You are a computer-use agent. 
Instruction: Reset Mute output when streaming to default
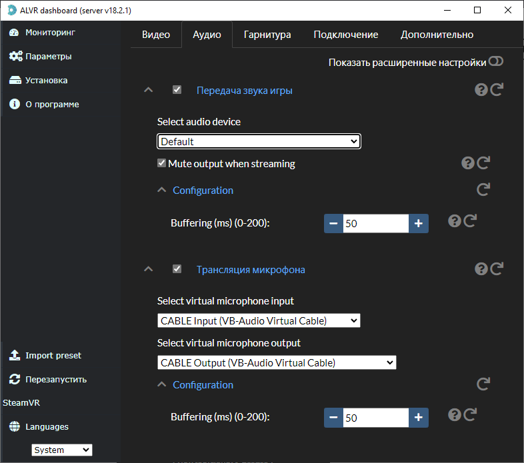pos(483,163)
